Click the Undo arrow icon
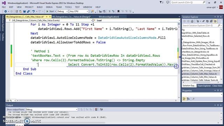This screenshot has width=224, height=126. click(34, 11)
